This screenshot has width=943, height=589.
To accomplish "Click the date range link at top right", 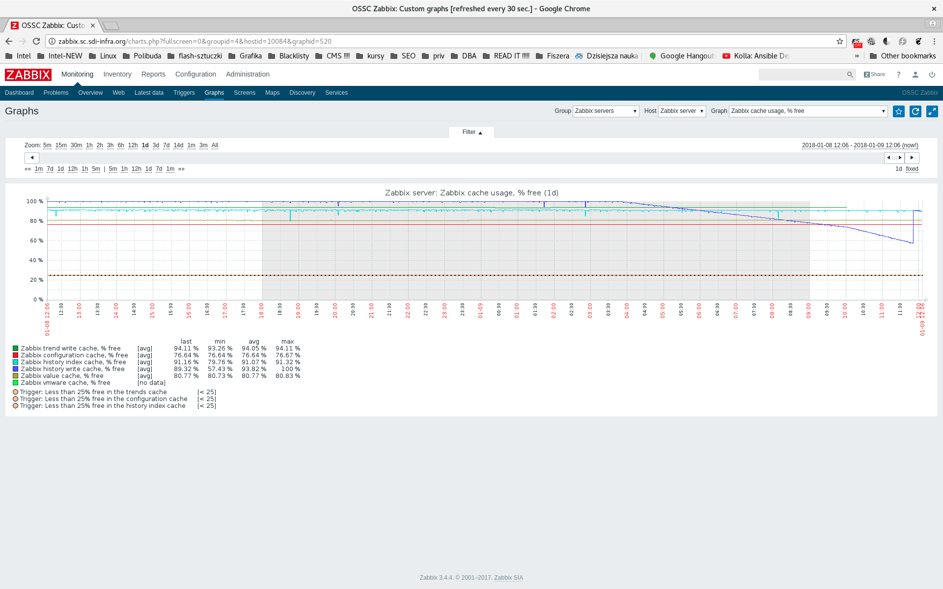I will click(860, 145).
